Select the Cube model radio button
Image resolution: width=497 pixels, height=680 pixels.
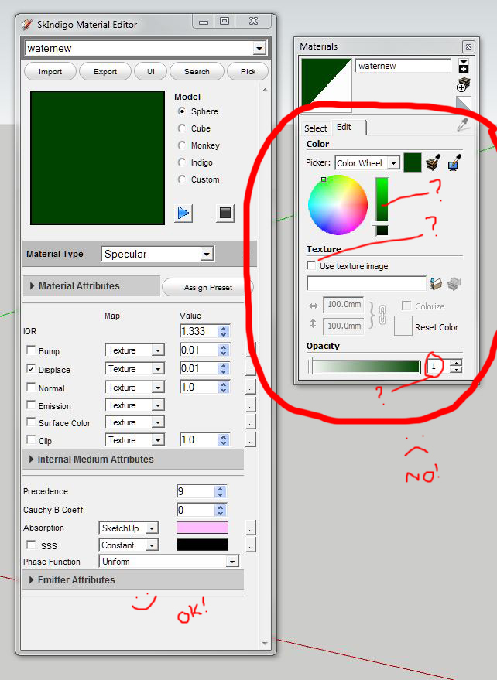tap(182, 128)
